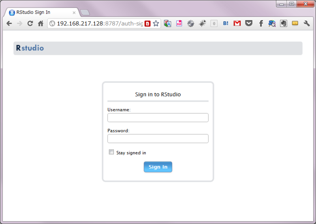Click the blue Sign In button
Image resolution: width=316 pixels, height=224 pixels.
click(x=158, y=167)
